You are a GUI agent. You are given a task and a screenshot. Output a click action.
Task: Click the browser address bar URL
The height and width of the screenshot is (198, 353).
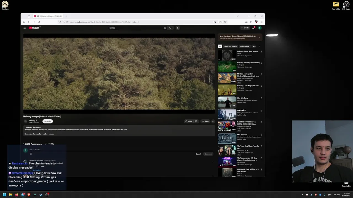[x=104, y=22]
